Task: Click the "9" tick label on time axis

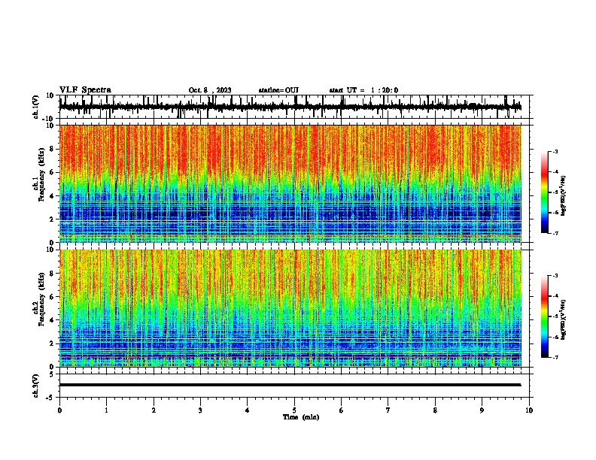Action: (482, 410)
